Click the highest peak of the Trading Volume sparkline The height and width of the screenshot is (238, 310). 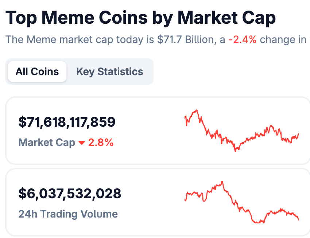222,182
